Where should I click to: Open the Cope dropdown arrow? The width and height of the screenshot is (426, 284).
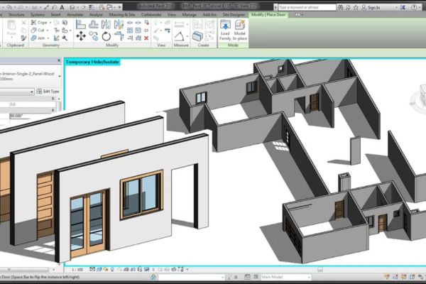coord(50,23)
